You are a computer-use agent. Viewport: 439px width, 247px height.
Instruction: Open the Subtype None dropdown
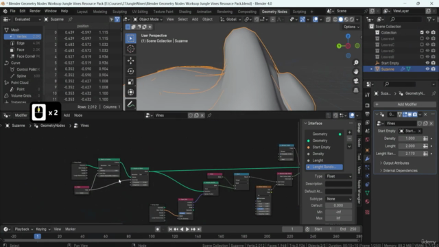pos(338,199)
